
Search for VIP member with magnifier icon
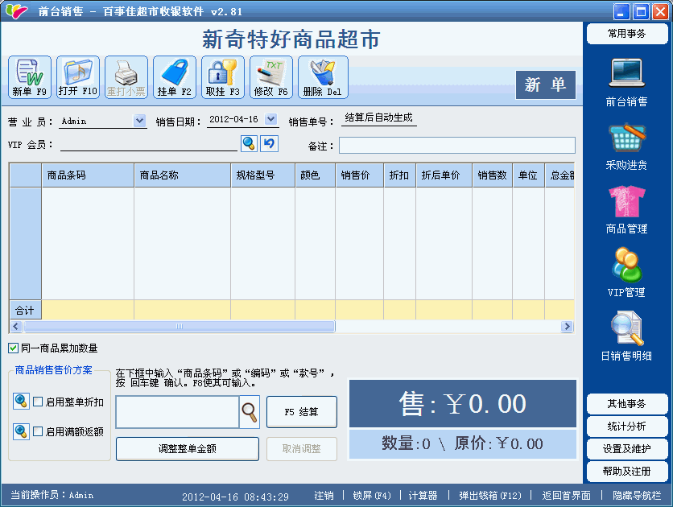pyautogui.click(x=250, y=143)
